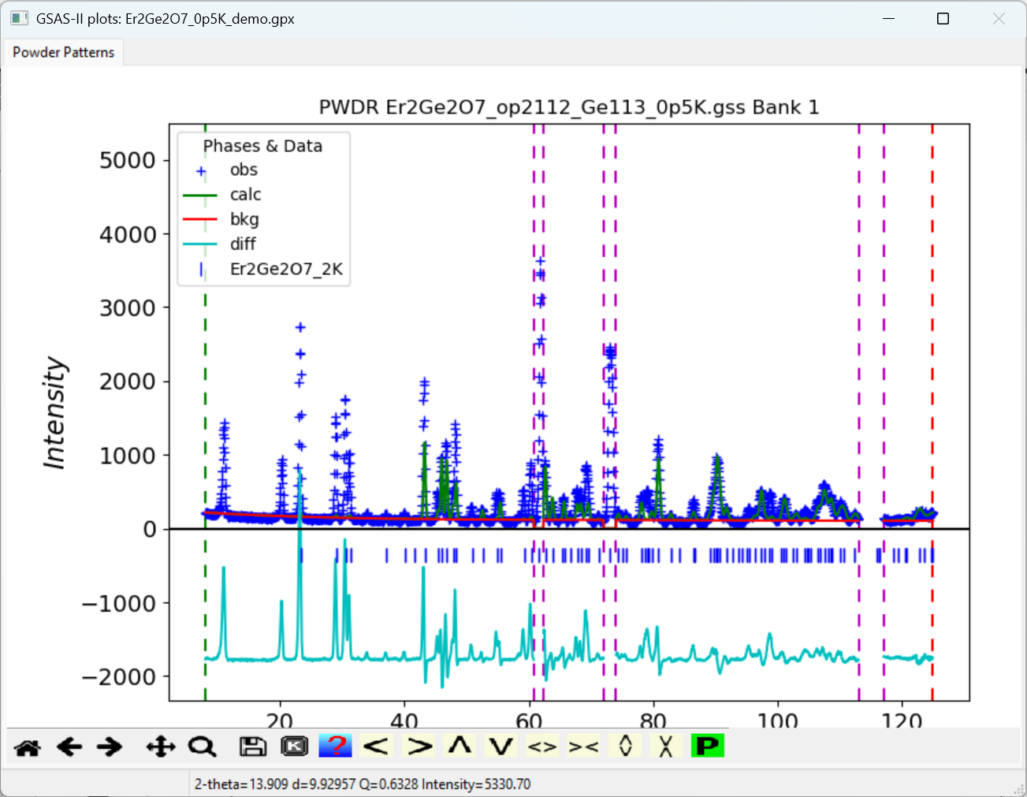Click GSAS-II window icon in title bar
The image size is (1027, 797).
coord(20,18)
